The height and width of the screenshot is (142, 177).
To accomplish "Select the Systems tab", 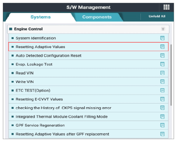I will pyautogui.click(x=41, y=17).
